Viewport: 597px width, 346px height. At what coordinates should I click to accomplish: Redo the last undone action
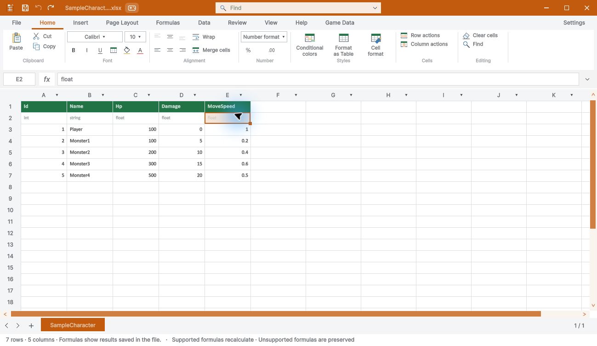[51, 8]
